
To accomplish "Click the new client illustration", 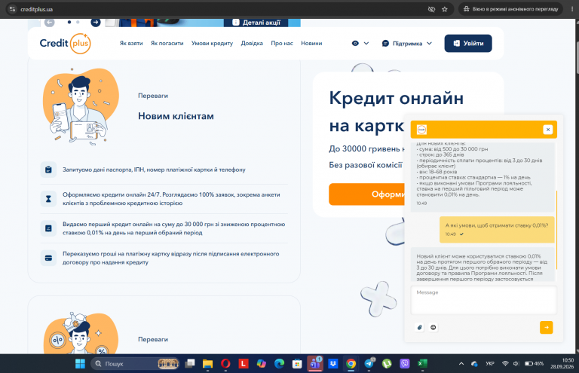I will click(81, 106).
